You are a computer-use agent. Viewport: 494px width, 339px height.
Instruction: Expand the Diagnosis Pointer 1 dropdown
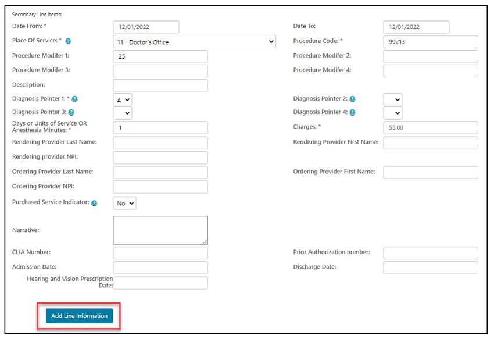tap(123, 99)
